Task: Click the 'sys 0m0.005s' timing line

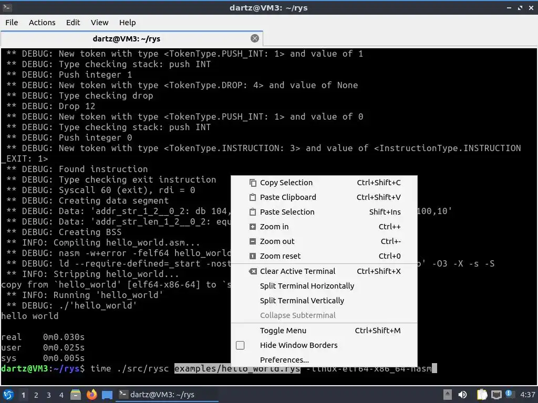Action: tap(43, 358)
